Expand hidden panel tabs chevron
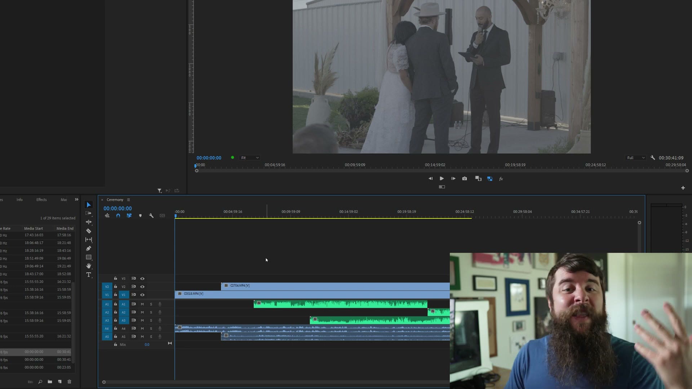692x389 pixels. (x=76, y=199)
